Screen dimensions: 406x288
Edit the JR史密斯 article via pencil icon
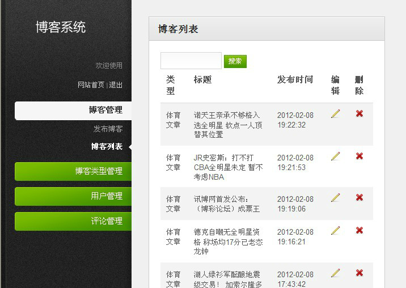click(335, 156)
